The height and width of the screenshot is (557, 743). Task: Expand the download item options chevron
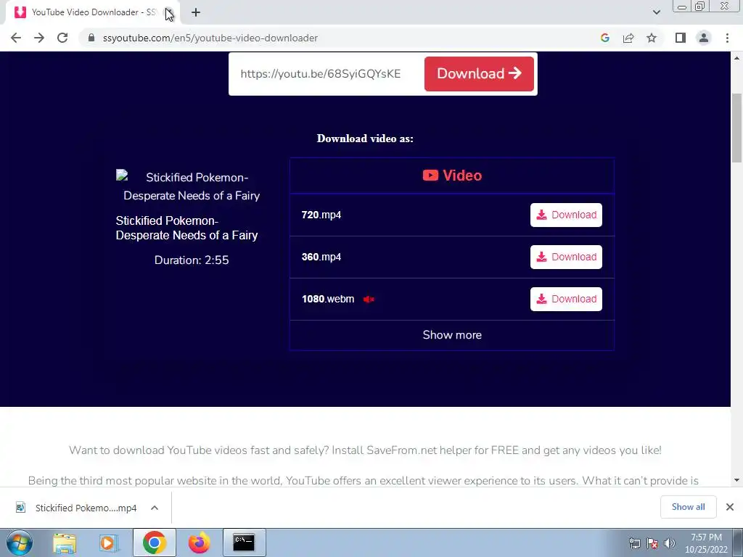(x=155, y=508)
